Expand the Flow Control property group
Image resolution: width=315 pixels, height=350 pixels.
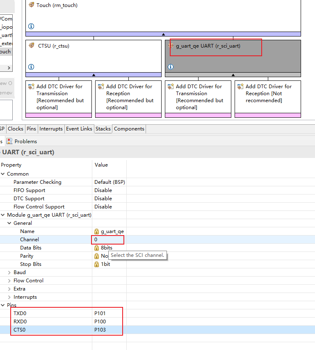click(9, 281)
